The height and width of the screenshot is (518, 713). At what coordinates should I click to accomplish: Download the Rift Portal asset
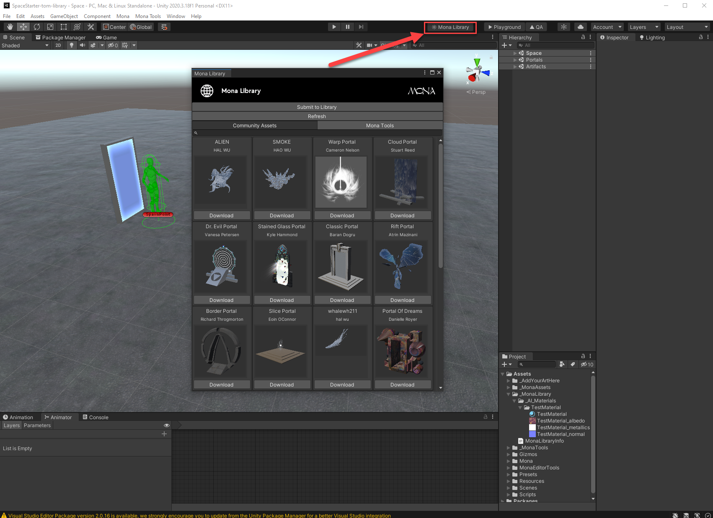(402, 300)
